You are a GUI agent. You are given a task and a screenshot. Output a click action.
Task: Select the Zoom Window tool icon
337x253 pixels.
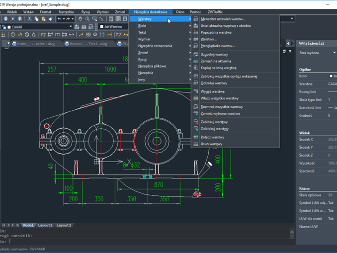[x=94, y=19]
